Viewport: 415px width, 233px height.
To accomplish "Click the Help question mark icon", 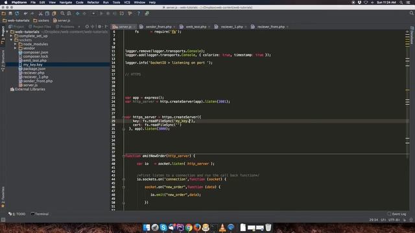I will pyautogui.click(x=138, y=14).
